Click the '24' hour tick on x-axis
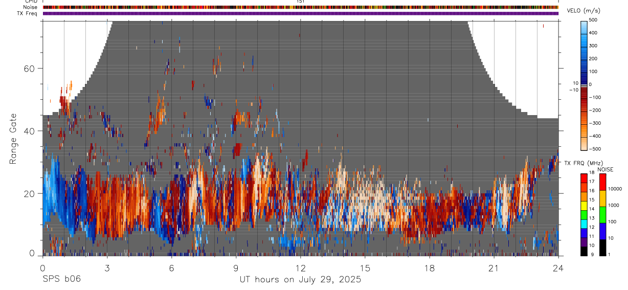The image size is (628, 290). (x=558, y=268)
